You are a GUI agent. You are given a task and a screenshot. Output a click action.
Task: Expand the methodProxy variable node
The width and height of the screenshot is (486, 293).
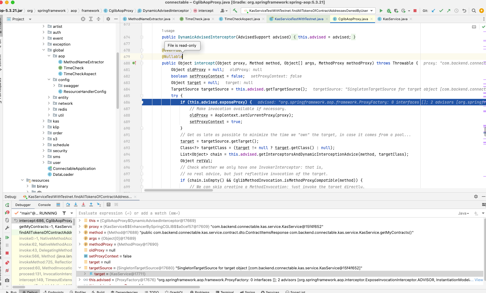(x=80, y=244)
